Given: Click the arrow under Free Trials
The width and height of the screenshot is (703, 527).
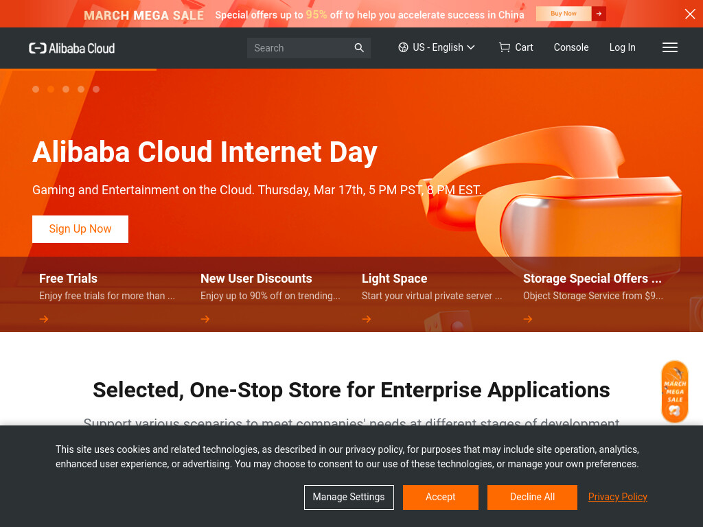Looking at the screenshot, I should click(x=44, y=319).
